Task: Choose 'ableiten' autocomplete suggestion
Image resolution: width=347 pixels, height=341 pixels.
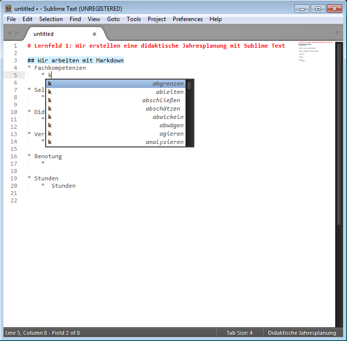Action: coord(115,92)
